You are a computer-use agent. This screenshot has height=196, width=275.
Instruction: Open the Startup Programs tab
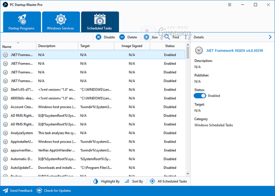click(x=22, y=22)
